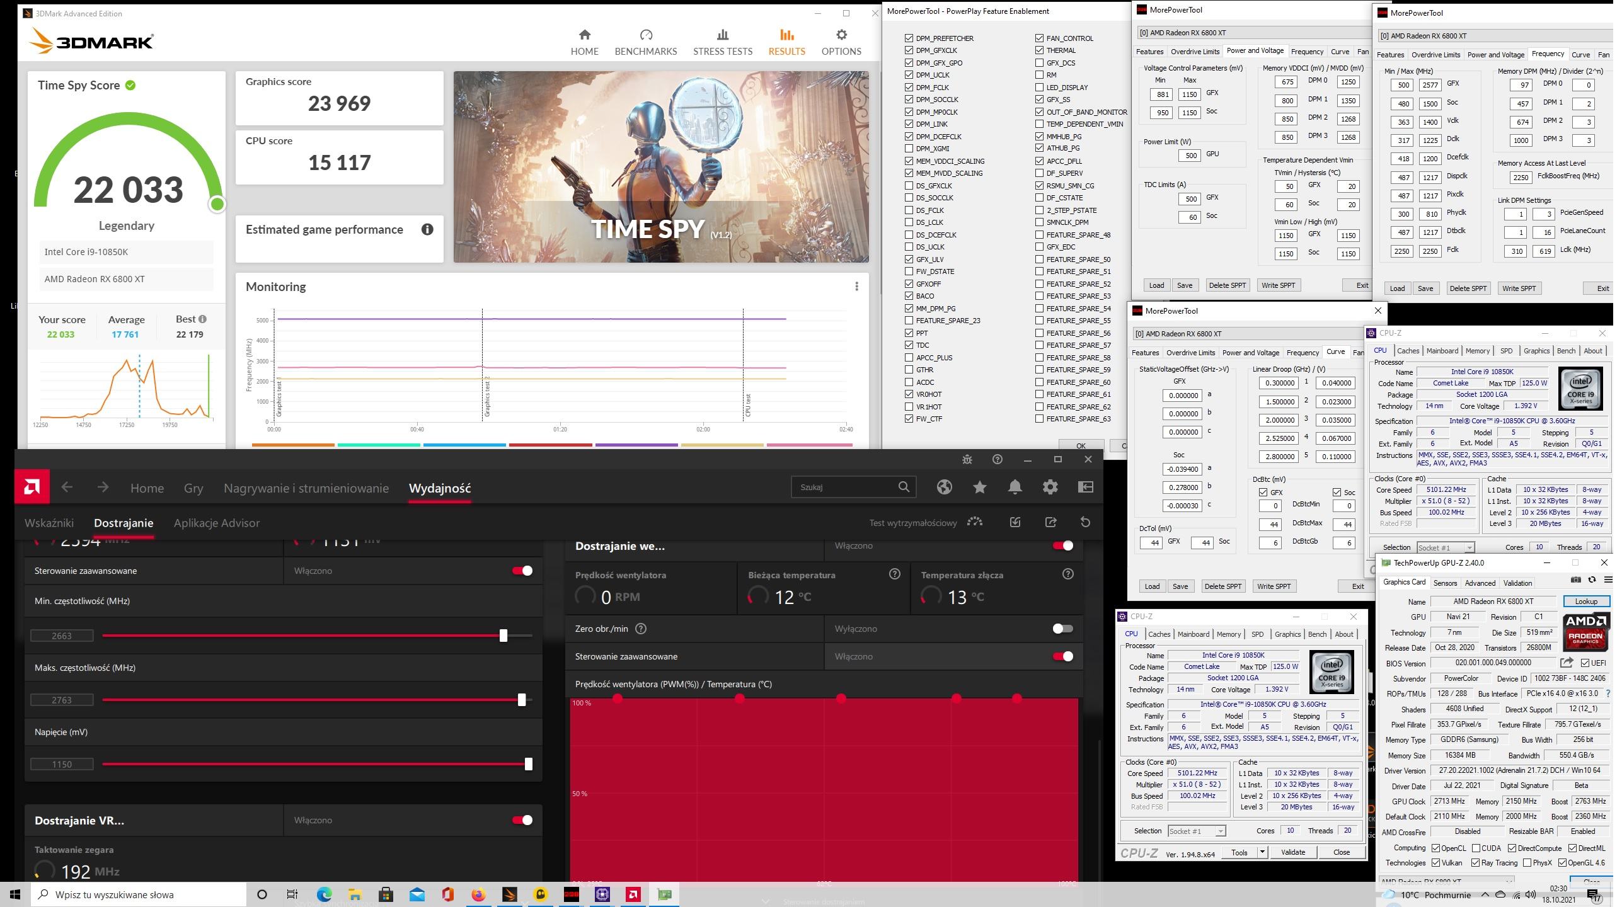Reset tuning with the undo arrow icon
The width and height of the screenshot is (1622, 907).
[x=1085, y=522]
